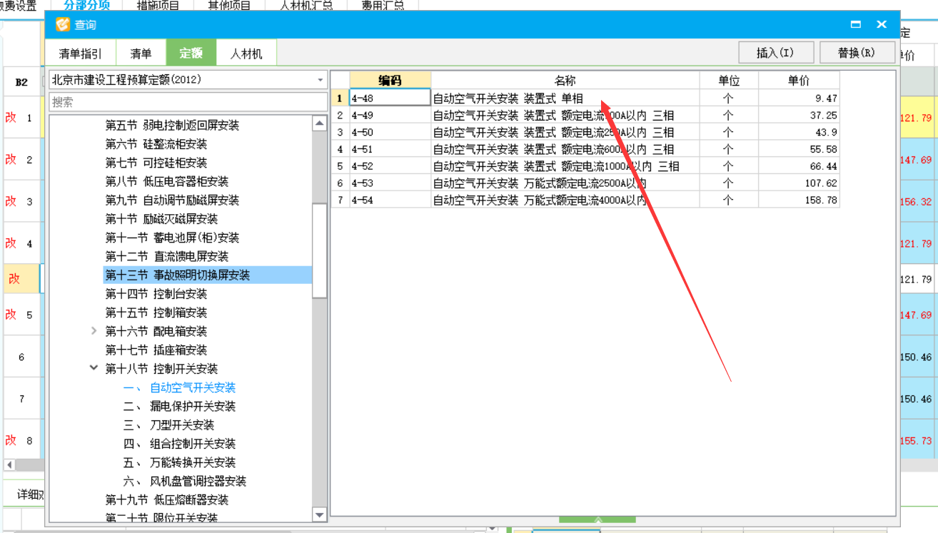Open 分部分项 tab in main window
Screen dimensions: 938x533
click(x=86, y=5)
